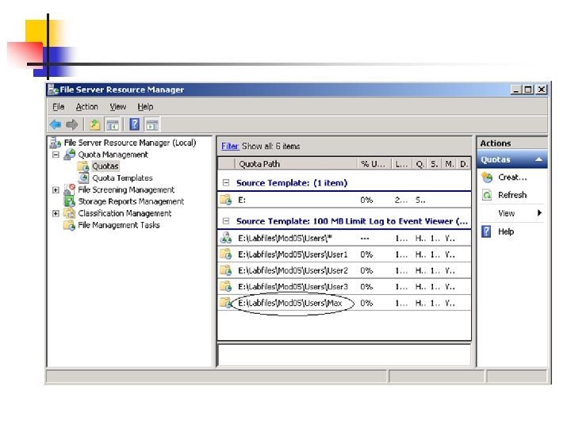The width and height of the screenshot is (571, 428).
Task: Expand the Classification Management node
Action: (56, 213)
